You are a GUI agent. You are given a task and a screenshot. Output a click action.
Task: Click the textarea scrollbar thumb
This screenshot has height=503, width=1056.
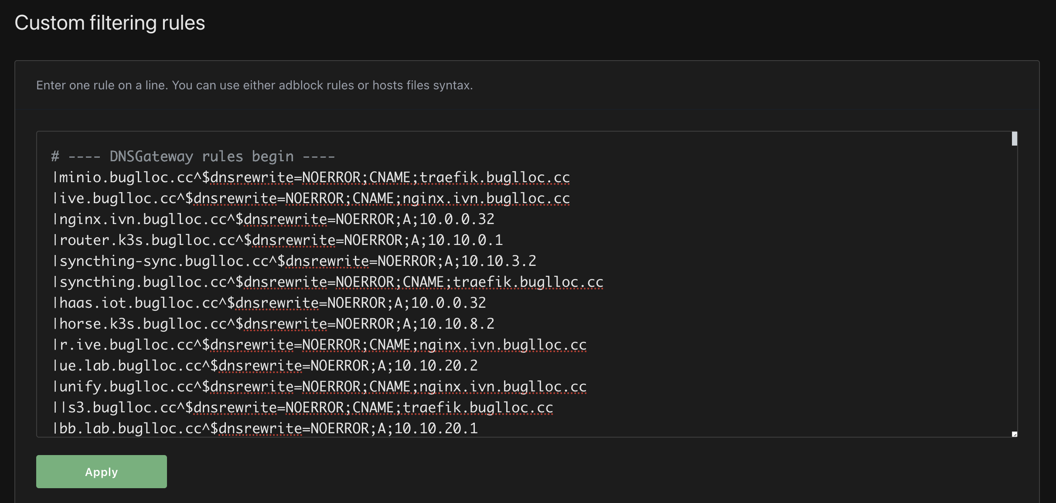(x=1015, y=139)
